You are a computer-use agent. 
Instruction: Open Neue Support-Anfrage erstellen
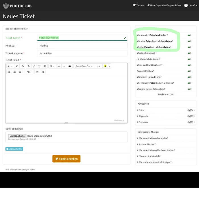pos(164,5)
